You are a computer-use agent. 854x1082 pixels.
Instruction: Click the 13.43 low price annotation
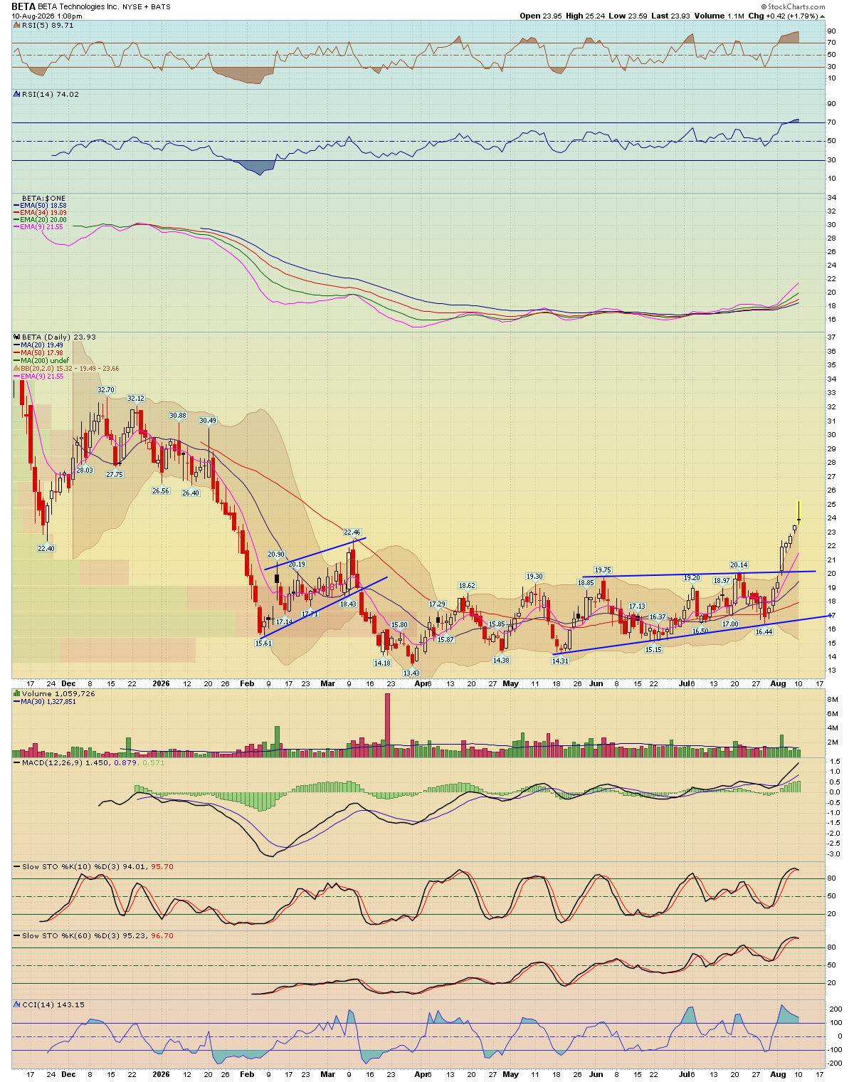tap(411, 673)
